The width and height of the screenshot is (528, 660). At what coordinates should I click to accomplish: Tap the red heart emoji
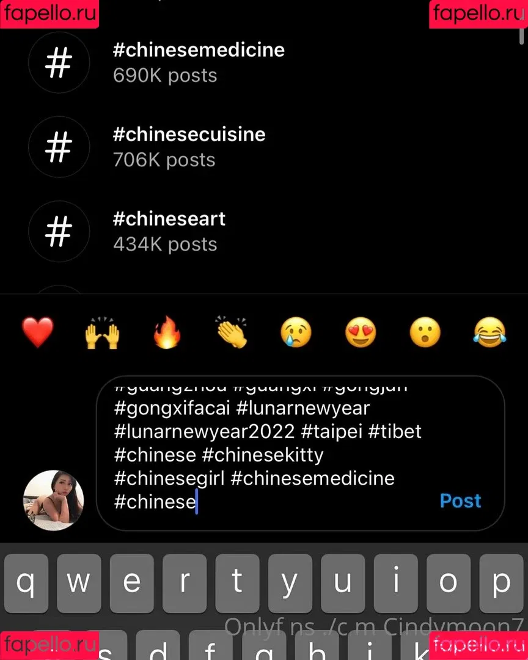(x=38, y=333)
